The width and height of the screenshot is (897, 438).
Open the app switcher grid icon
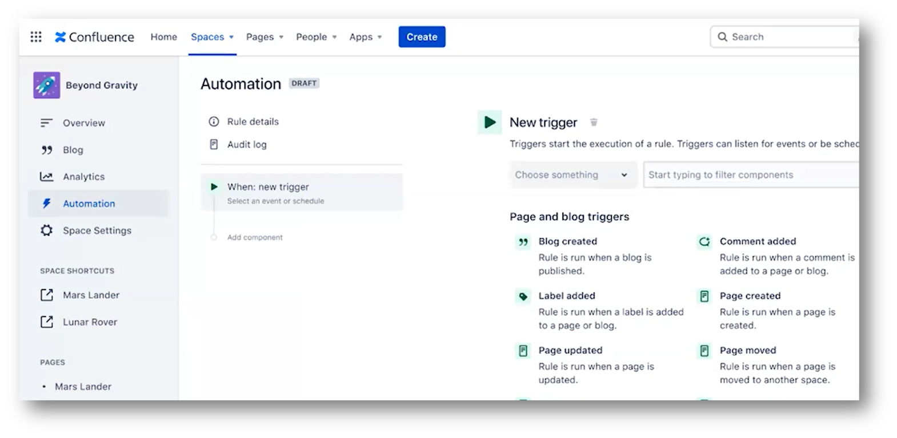click(36, 37)
